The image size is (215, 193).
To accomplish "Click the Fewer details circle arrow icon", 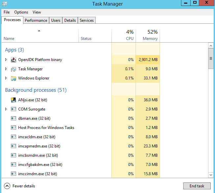I will [x=7, y=186].
